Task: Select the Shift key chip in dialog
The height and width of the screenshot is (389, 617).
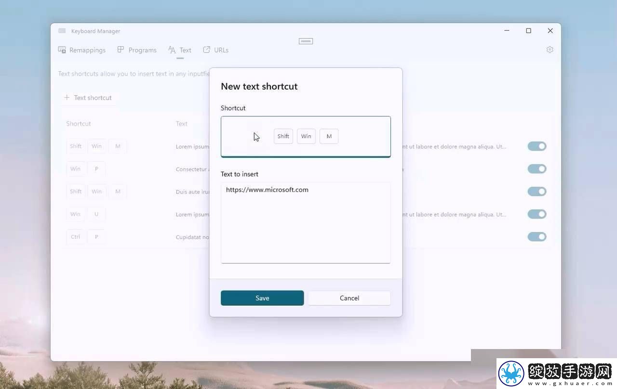Action: tap(283, 136)
